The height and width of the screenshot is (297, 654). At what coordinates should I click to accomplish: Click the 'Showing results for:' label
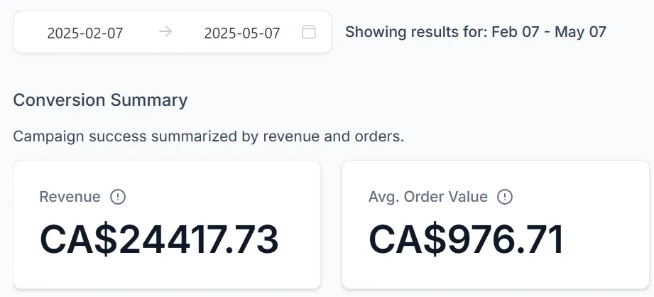416,32
